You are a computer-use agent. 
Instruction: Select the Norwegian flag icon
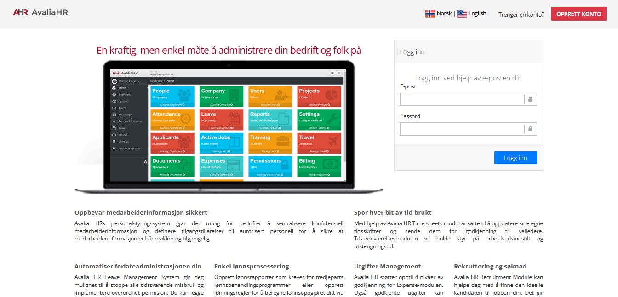tap(430, 14)
